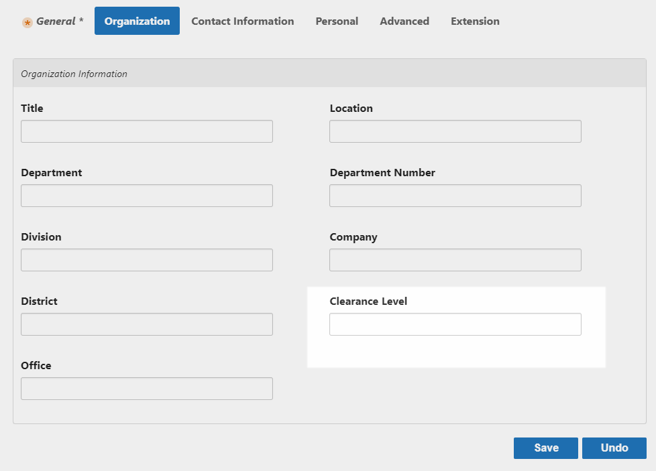The height and width of the screenshot is (471, 656).
Task: Focus the Department text box
Action: click(x=146, y=196)
